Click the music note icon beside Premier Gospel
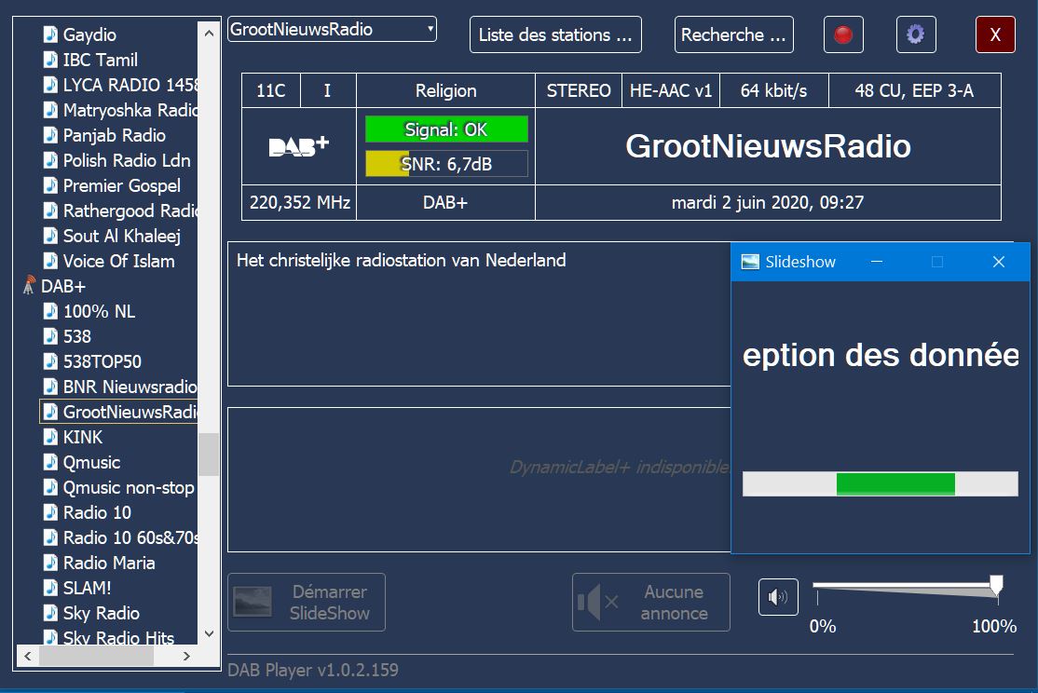Viewport: 1038px width, 693px height. (50, 185)
